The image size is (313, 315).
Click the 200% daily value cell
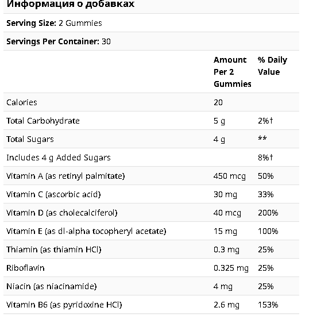268,213
